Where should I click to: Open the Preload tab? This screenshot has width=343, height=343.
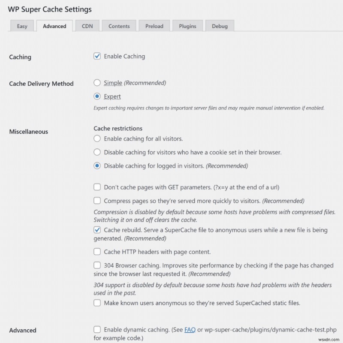154,26
